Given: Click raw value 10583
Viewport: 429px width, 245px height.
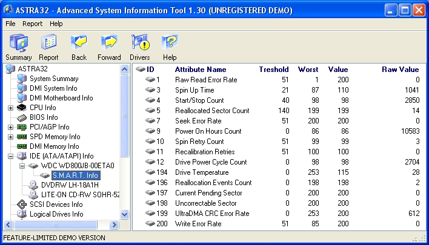Looking at the screenshot, I should click(410, 131).
